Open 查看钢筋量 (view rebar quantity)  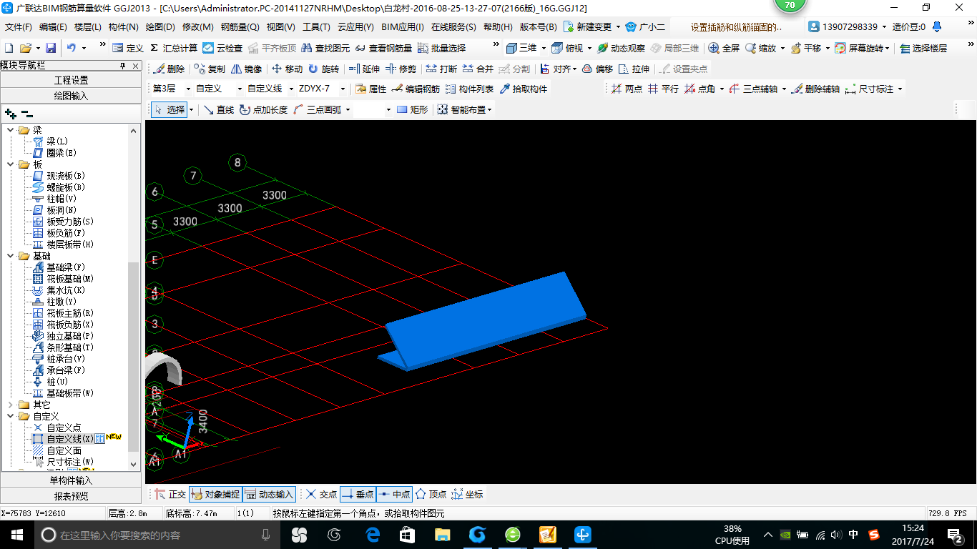click(383, 48)
